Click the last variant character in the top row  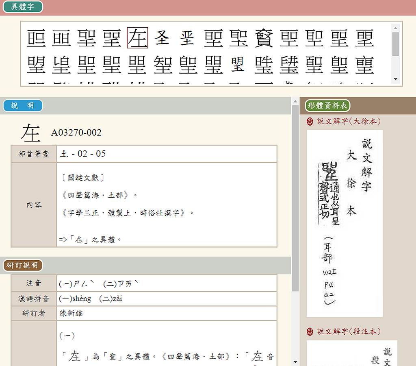click(x=364, y=38)
